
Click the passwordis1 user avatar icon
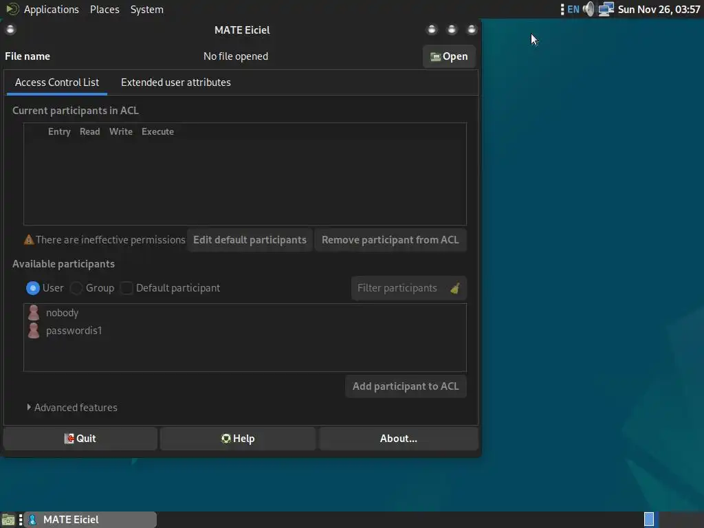[34, 331]
